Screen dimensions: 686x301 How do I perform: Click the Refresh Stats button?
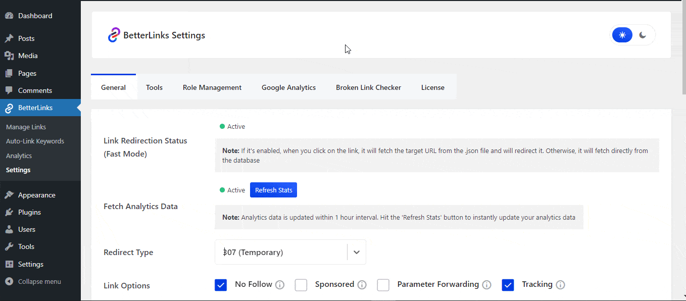click(273, 190)
